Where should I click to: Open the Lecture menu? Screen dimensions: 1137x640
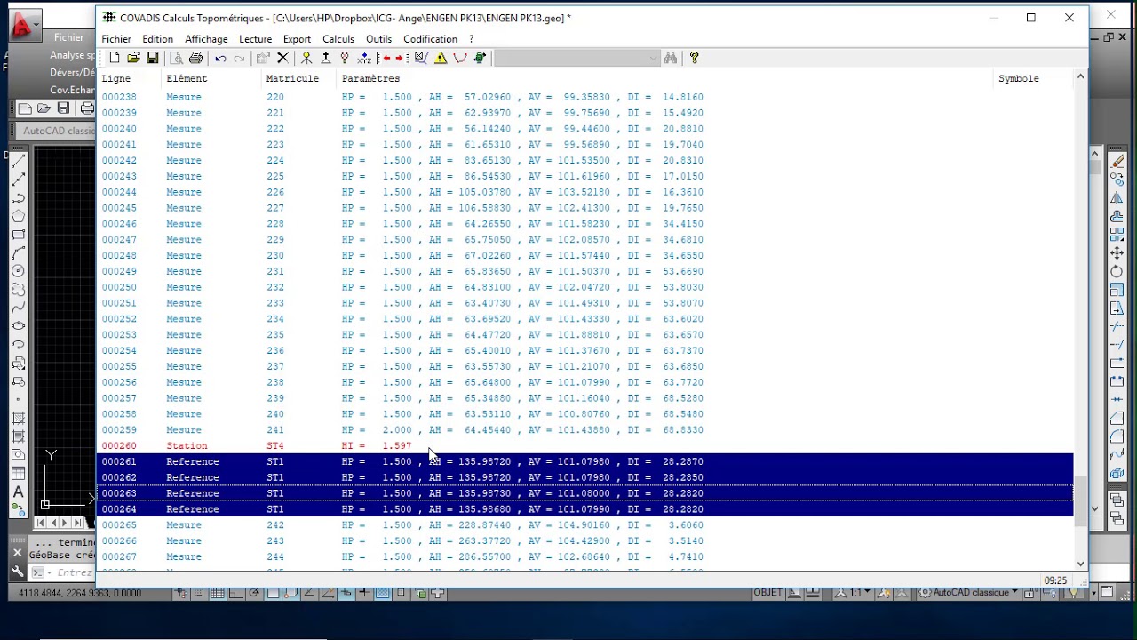255,39
